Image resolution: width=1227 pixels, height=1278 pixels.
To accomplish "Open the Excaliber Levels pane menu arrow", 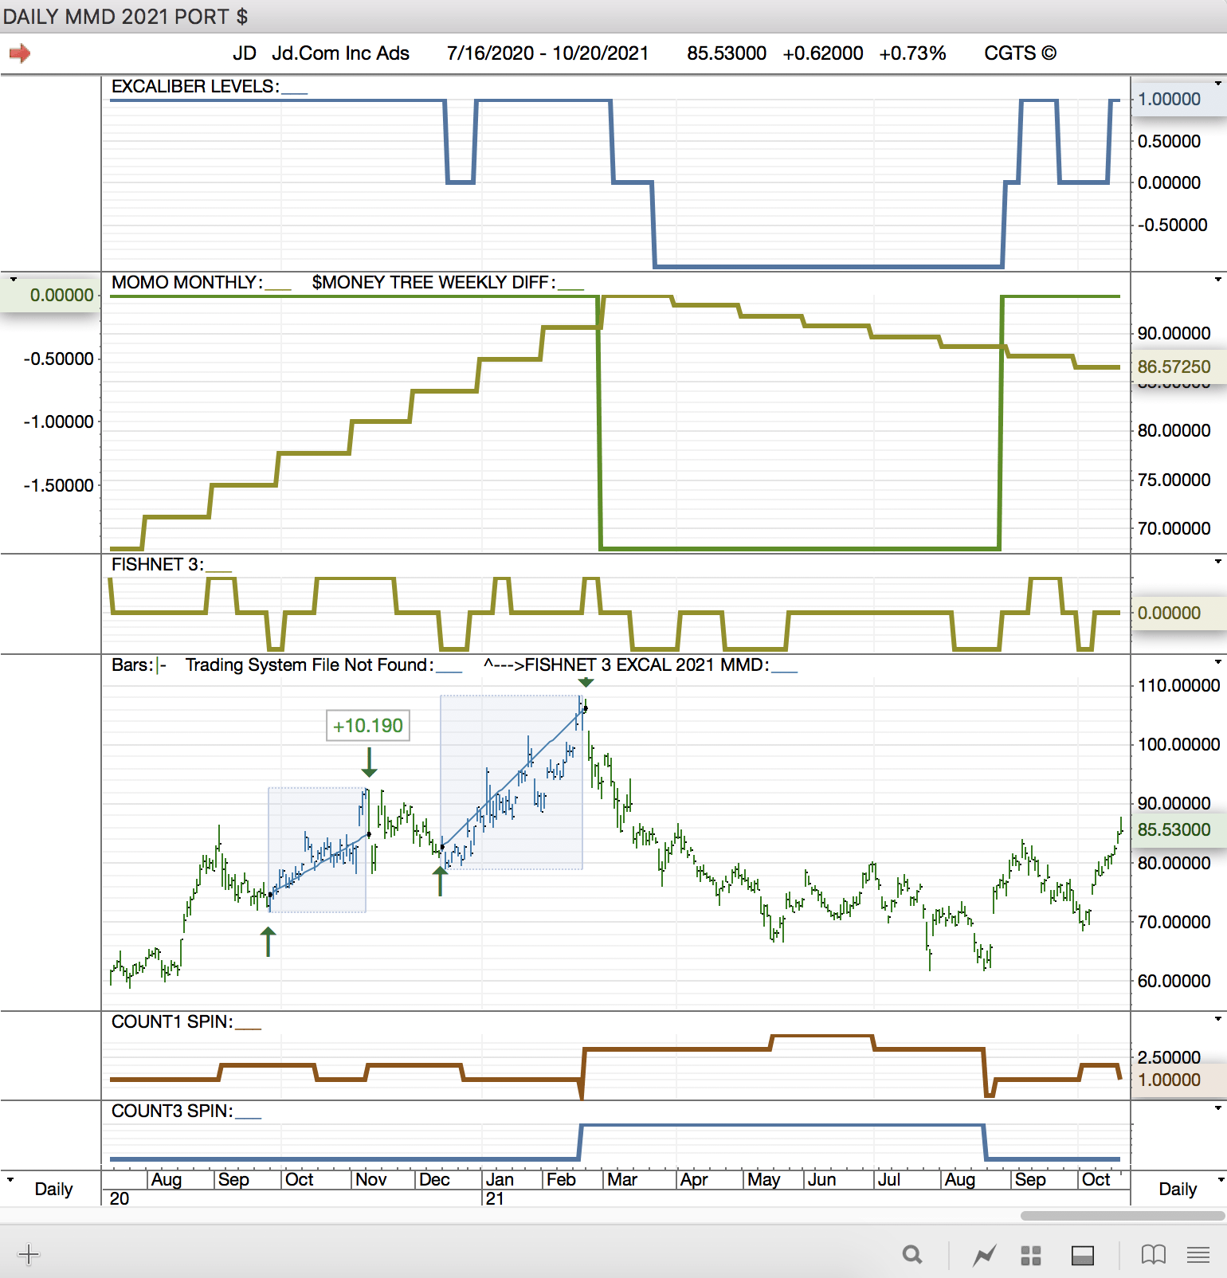I will (1218, 83).
